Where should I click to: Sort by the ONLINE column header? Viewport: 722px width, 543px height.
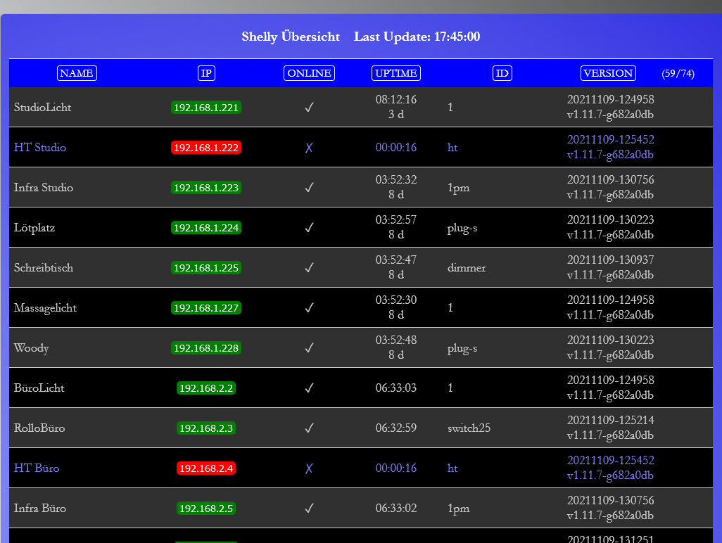tap(309, 73)
